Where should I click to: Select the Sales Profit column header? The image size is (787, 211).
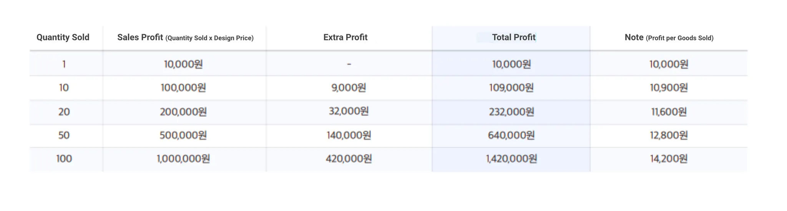point(185,38)
